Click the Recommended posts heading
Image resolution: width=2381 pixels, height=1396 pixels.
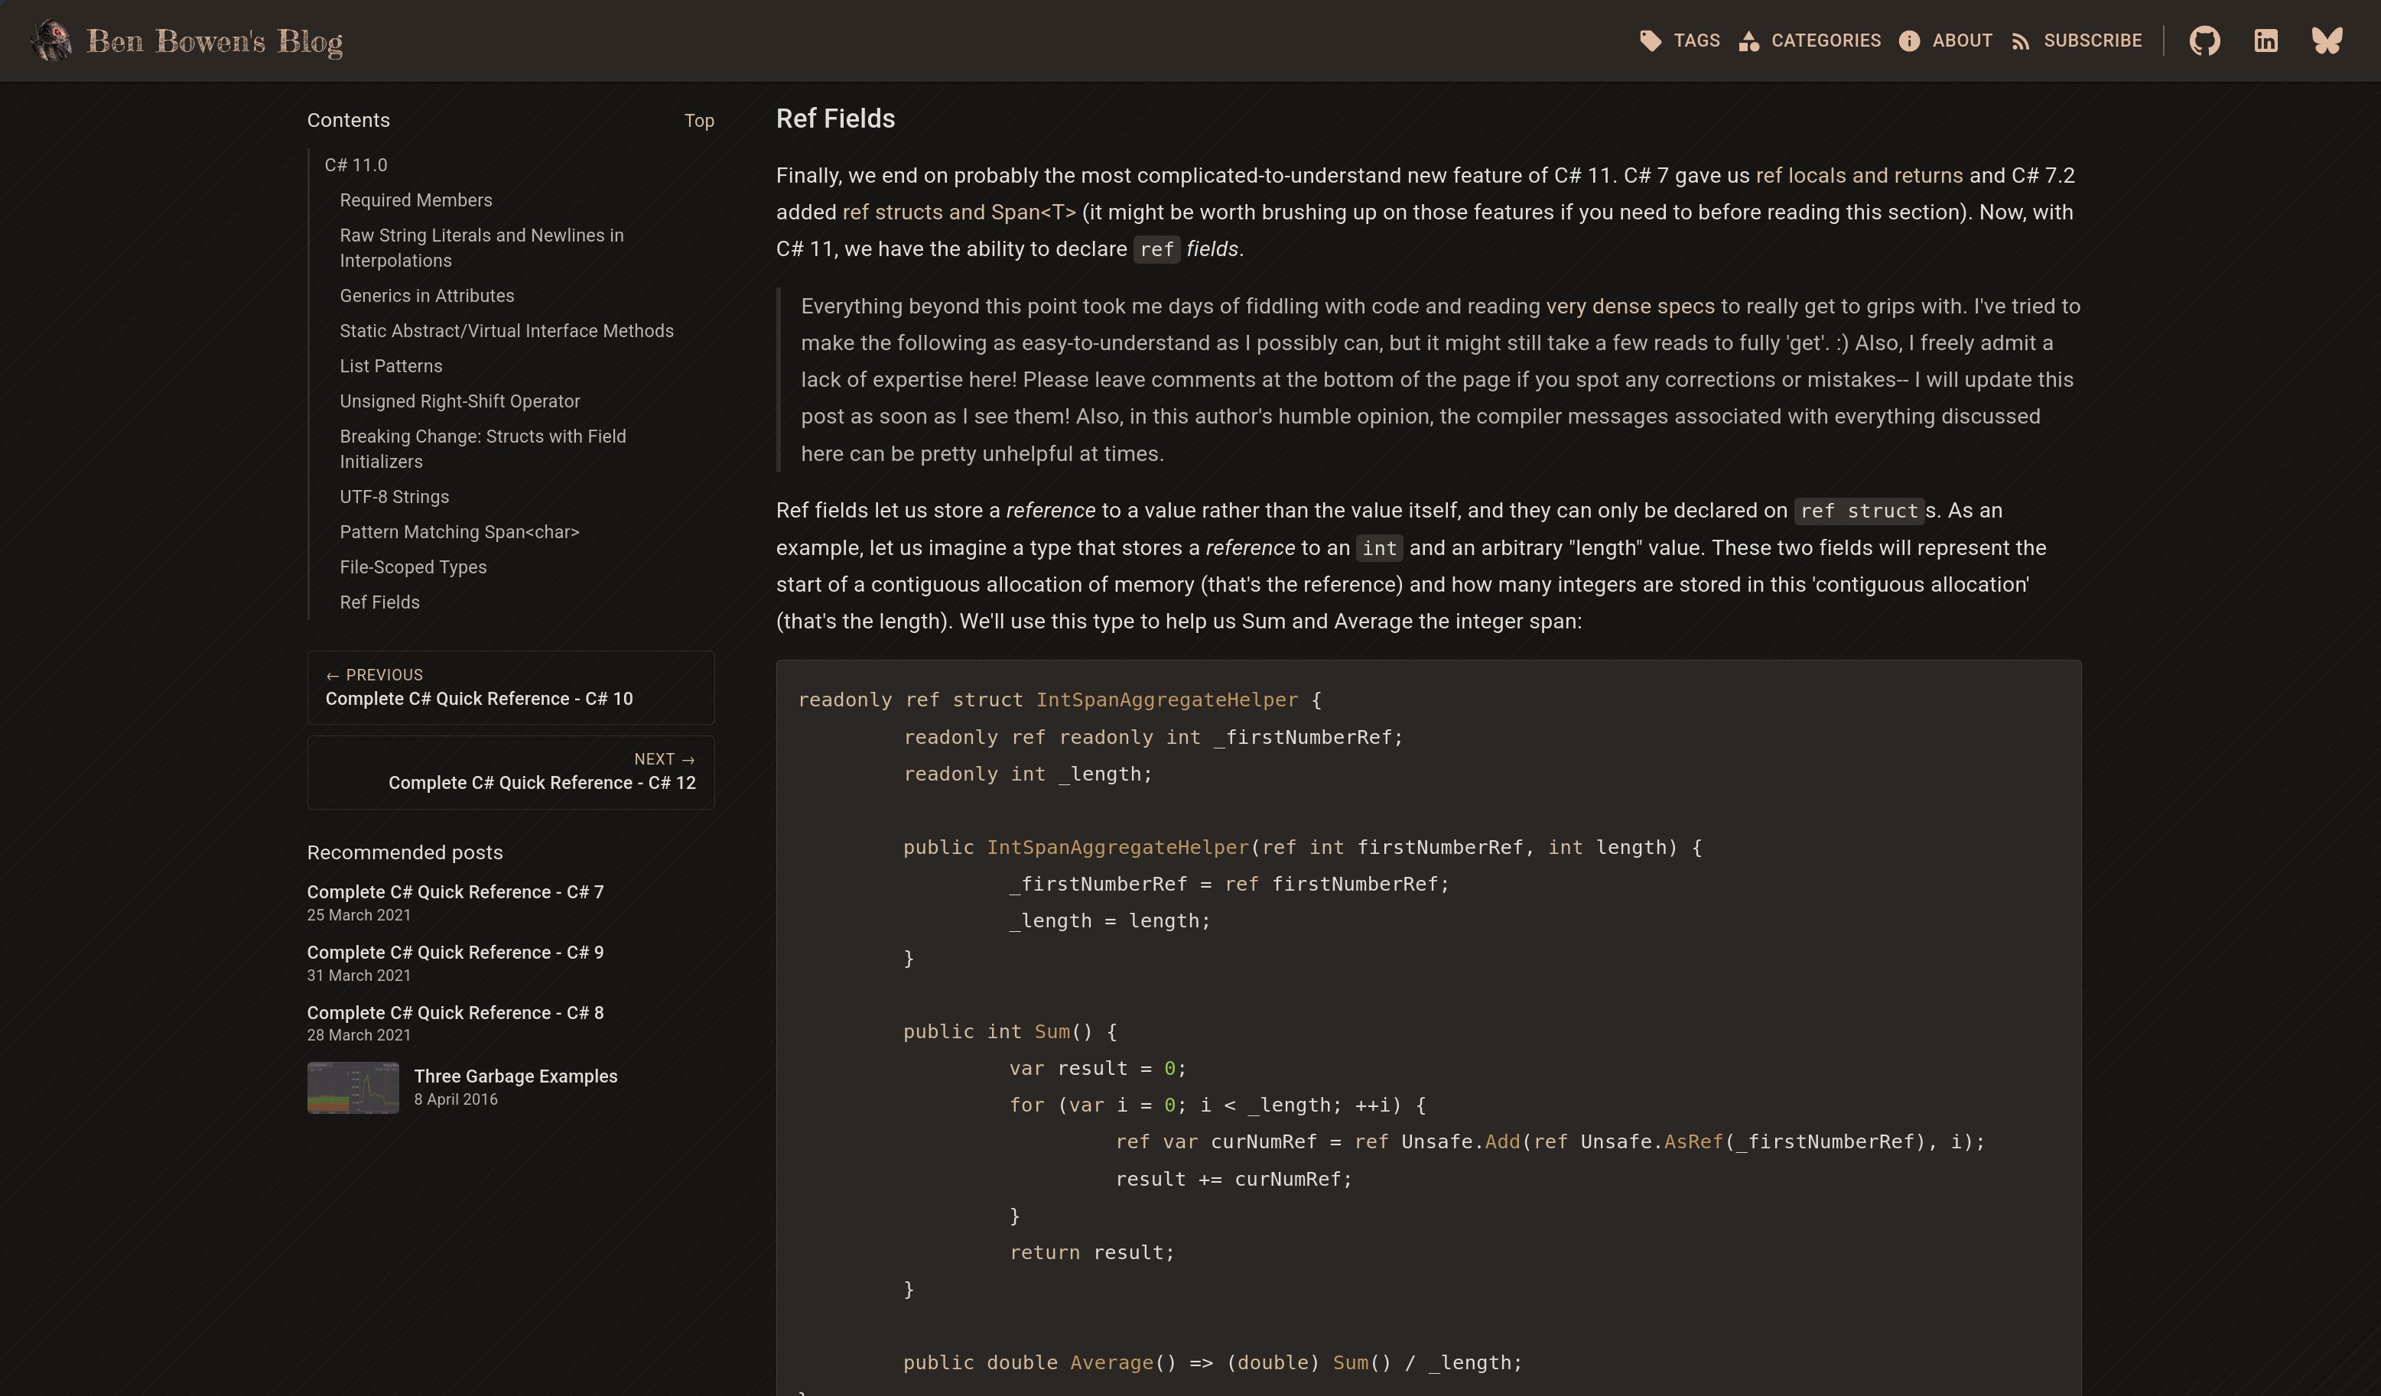pyautogui.click(x=405, y=852)
